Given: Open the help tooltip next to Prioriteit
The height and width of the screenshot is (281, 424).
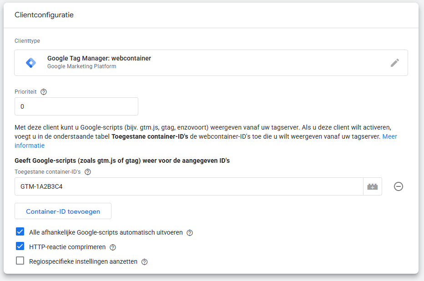Looking at the screenshot, I should [x=44, y=91].
